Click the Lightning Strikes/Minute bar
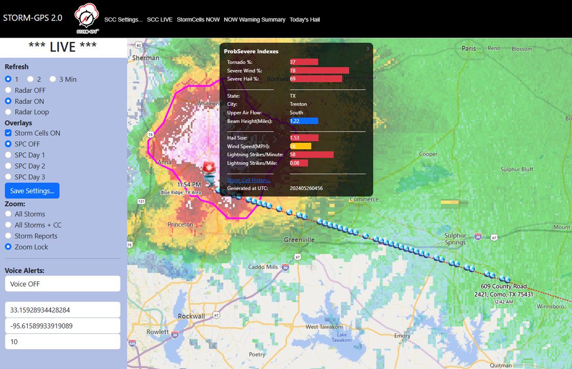572x369 pixels. click(x=312, y=155)
